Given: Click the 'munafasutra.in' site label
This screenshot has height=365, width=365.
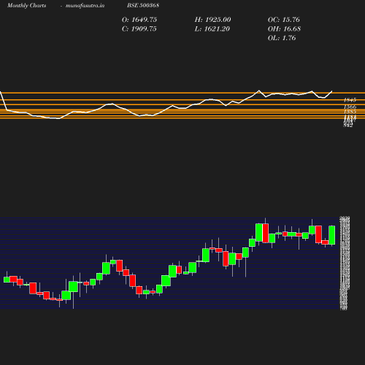Looking at the screenshot, I should 85,6.
